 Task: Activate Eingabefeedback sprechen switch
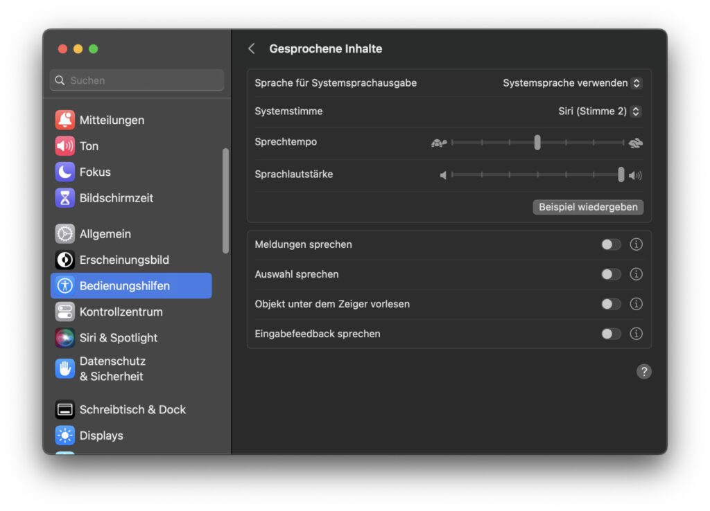610,334
